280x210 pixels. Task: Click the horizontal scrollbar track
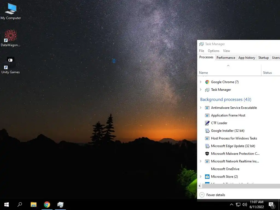pyautogui.click(x=241, y=186)
